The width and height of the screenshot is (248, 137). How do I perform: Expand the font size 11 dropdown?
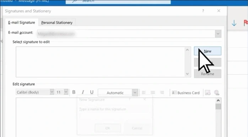click(x=66, y=92)
